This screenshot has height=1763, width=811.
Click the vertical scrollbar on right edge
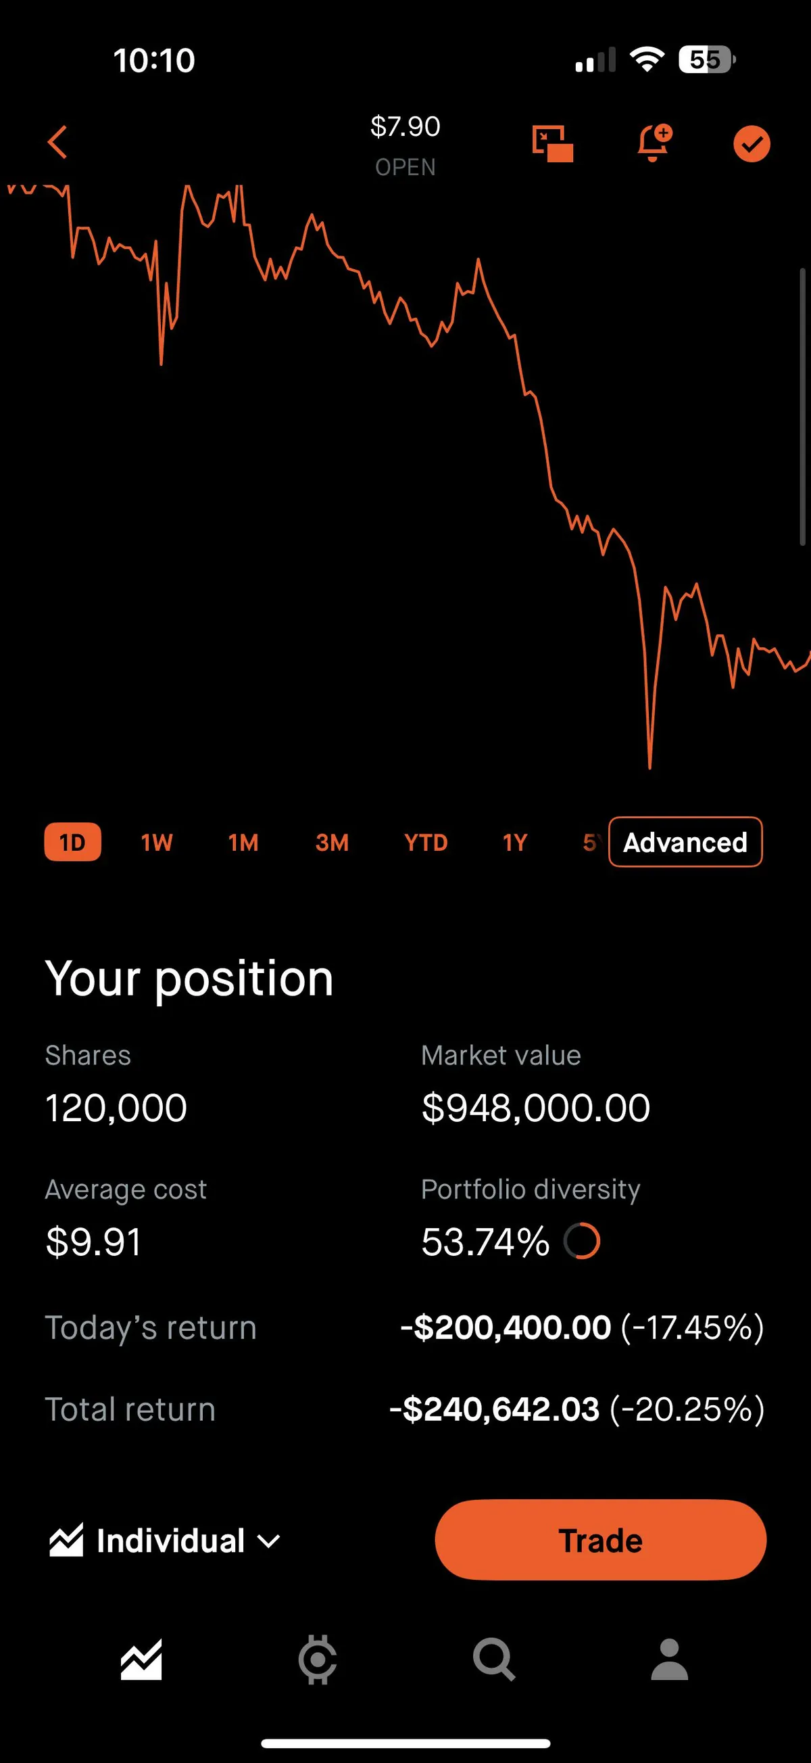click(x=803, y=407)
